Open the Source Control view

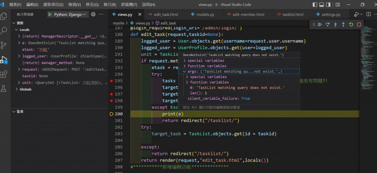pyautogui.click(x=4, y=45)
